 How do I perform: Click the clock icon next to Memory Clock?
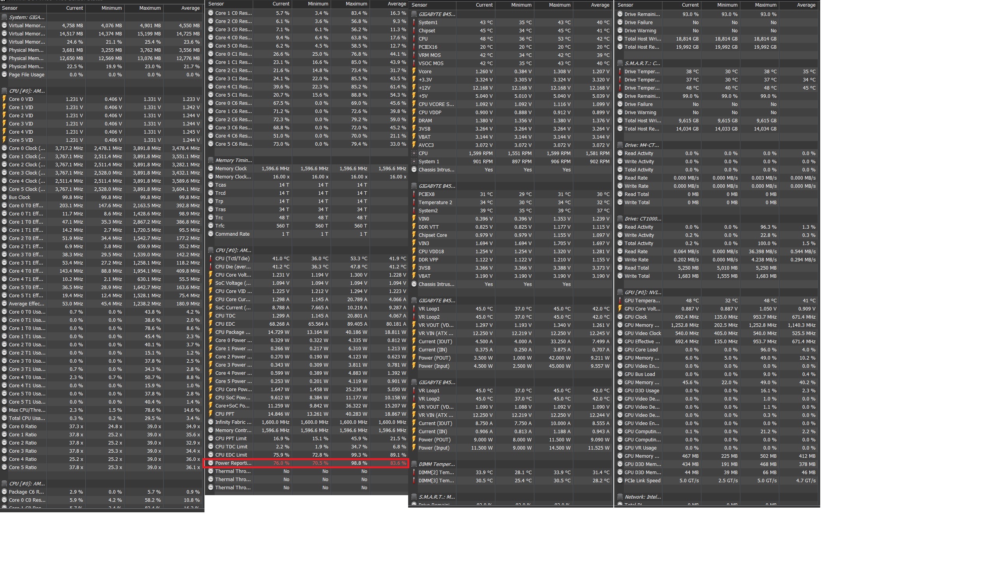211,168
